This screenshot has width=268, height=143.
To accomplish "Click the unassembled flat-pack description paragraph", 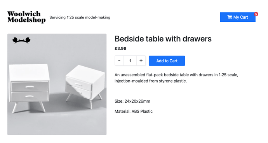I will (176, 78).
